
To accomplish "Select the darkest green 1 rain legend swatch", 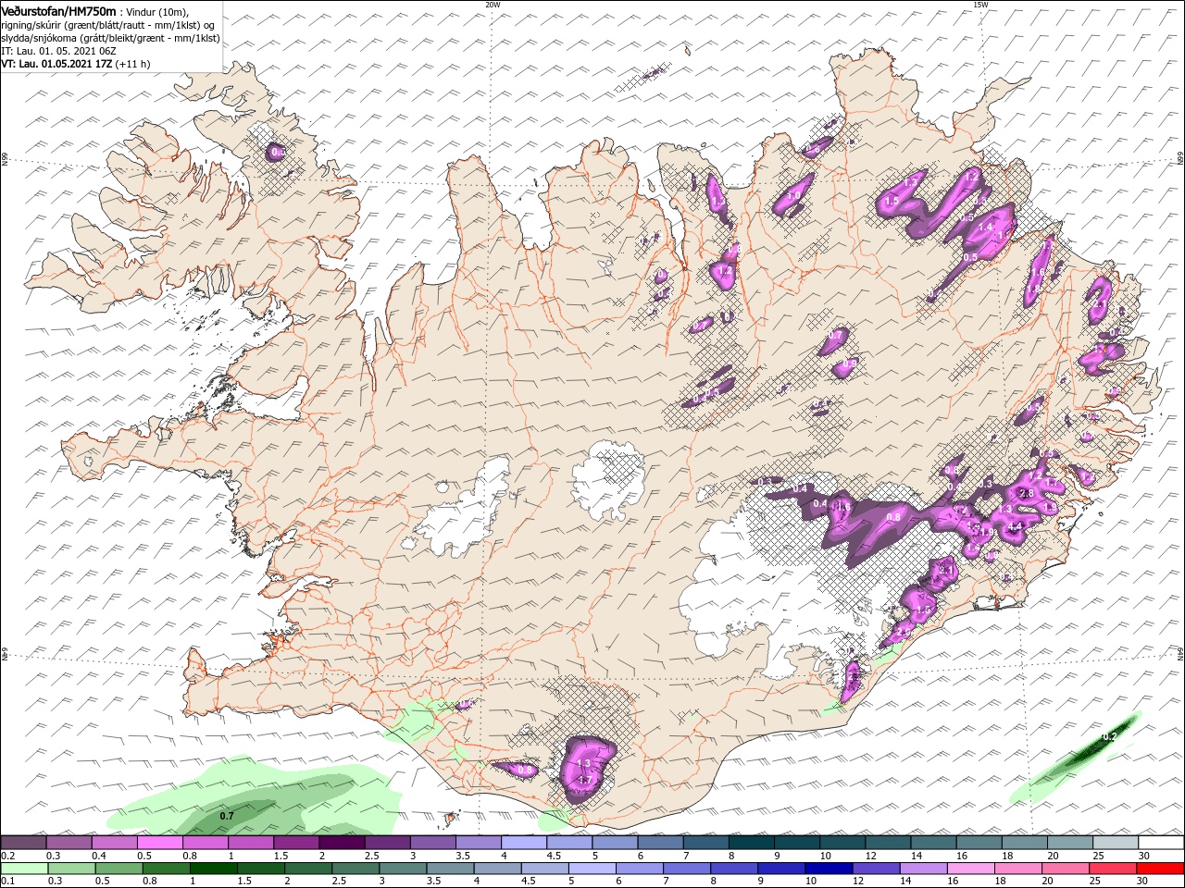I will click(x=213, y=869).
